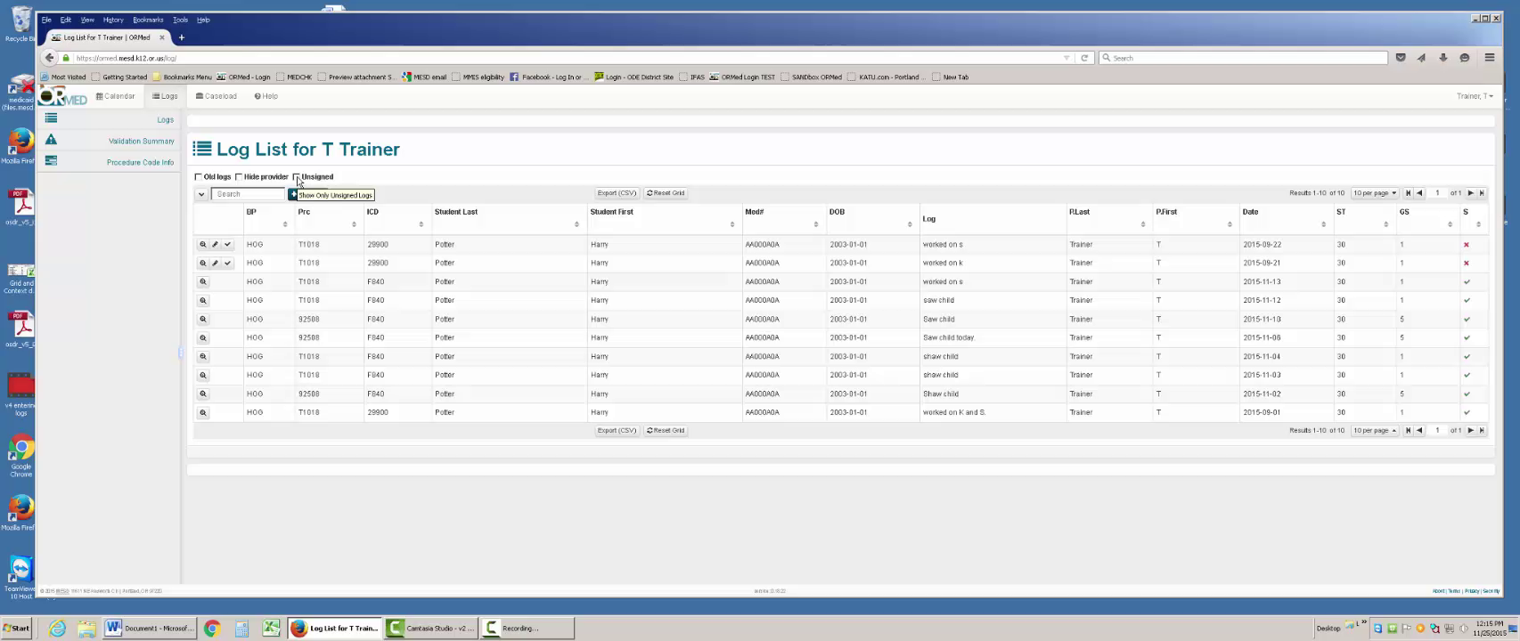Go to next page in top pager
Viewport: 1520px width, 641px height.
pyautogui.click(x=1470, y=193)
